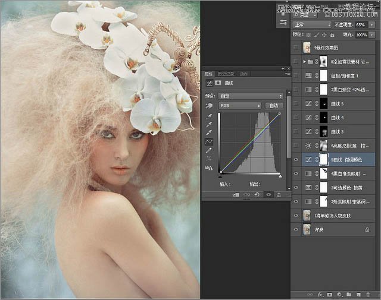The image size is (381, 300).
Task: Open layer styles with the fx icon
Action: pos(320,295)
